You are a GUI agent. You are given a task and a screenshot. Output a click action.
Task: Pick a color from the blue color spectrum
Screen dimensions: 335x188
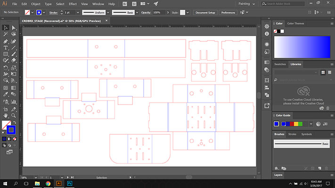[x=302, y=47]
